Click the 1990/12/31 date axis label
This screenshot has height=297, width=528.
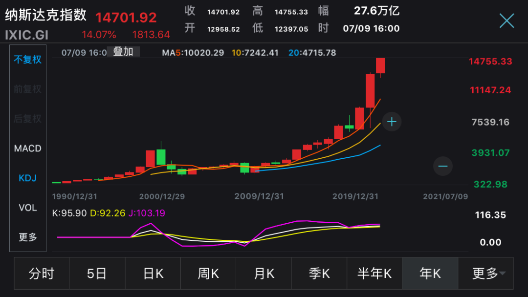(x=75, y=196)
